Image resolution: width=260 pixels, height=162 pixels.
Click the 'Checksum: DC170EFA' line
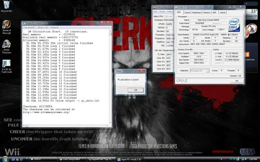pos(37,107)
